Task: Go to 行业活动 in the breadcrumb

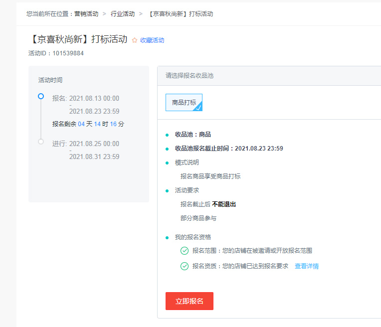Action: (123, 14)
